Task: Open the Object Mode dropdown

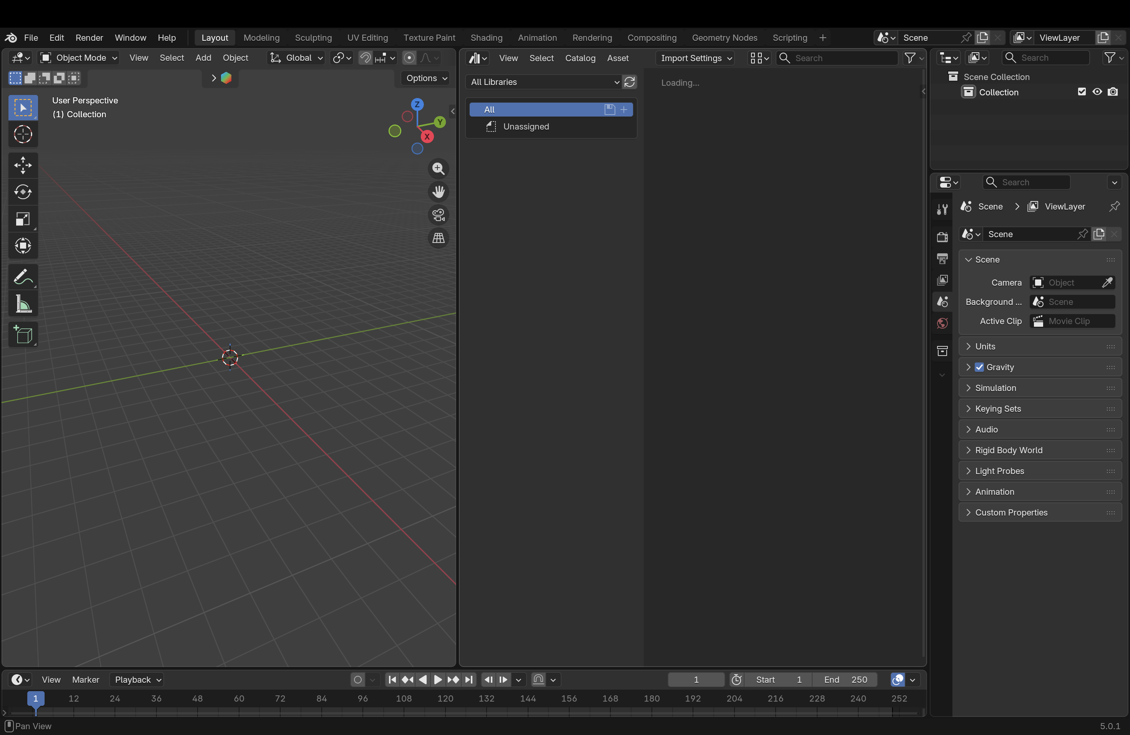Action: coord(78,58)
